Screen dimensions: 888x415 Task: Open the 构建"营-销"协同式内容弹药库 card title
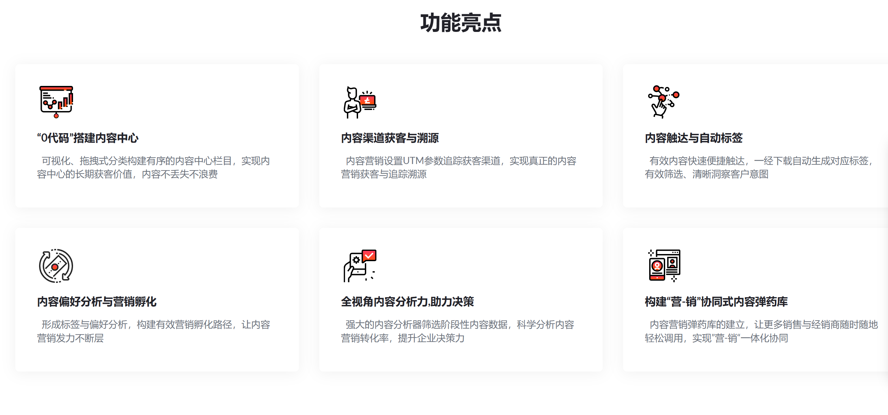[x=716, y=302]
